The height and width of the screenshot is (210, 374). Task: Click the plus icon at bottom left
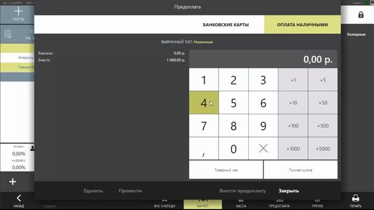click(x=13, y=181)
